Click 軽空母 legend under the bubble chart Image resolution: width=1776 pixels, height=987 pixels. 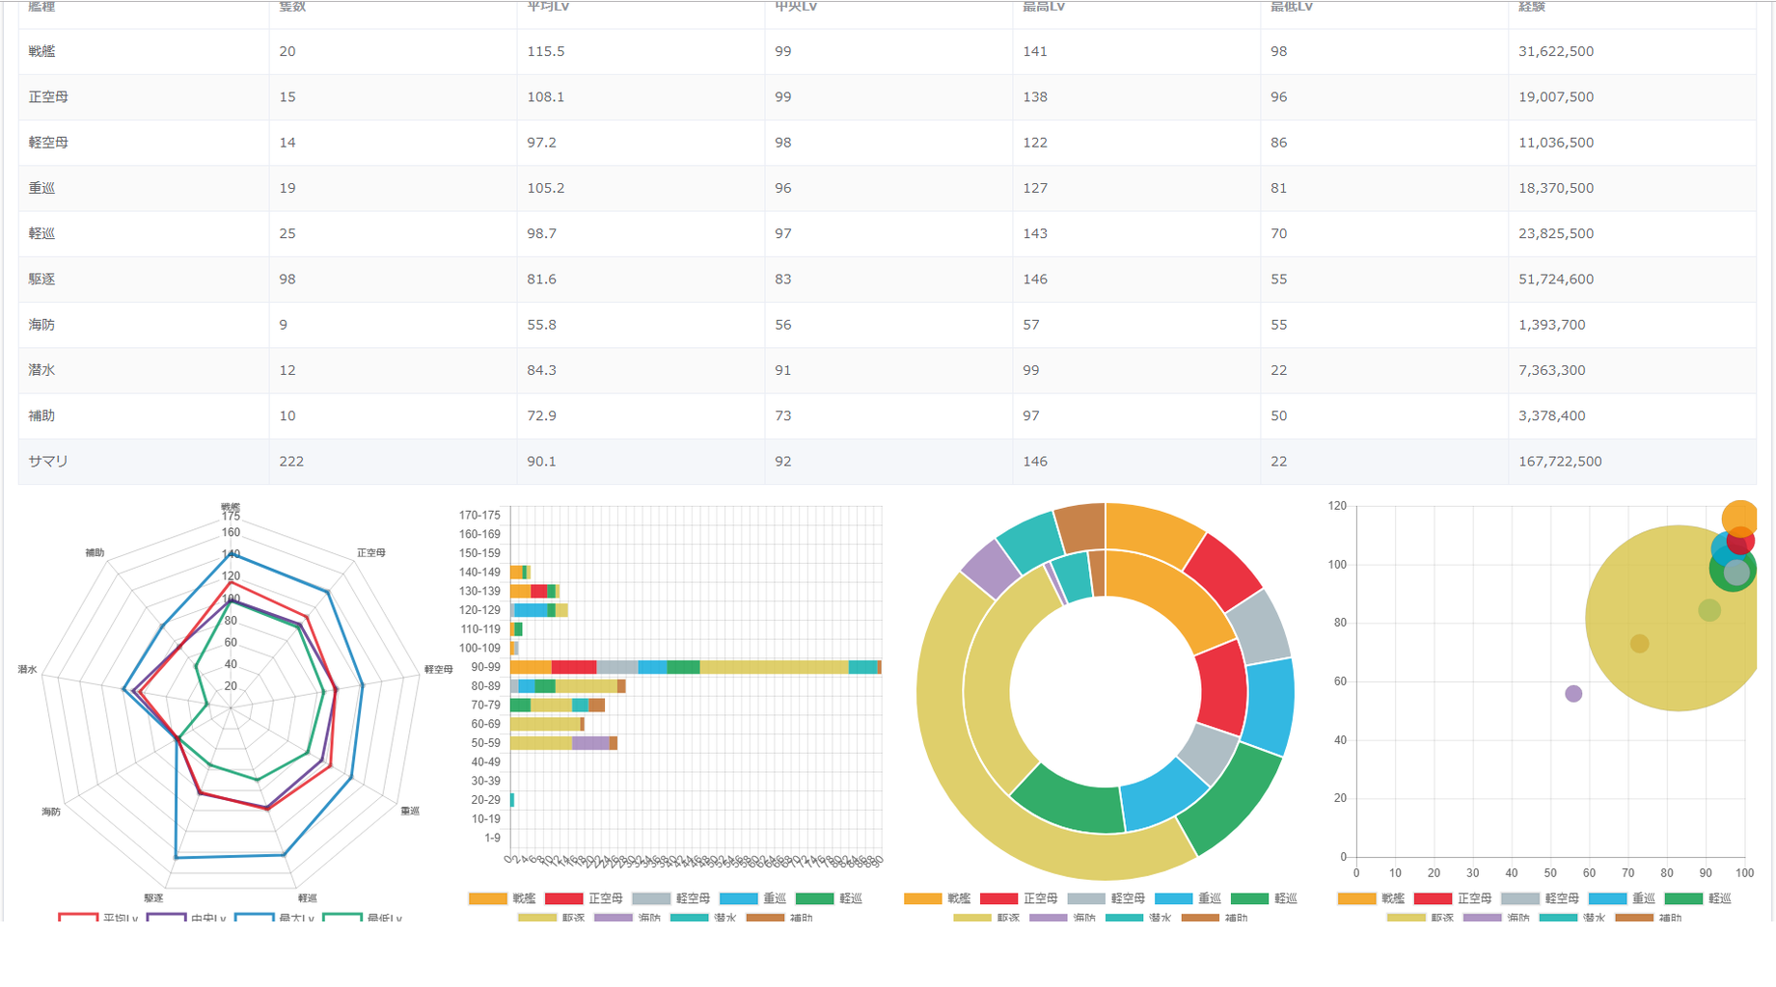(1540, 898)
